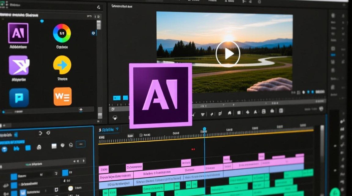The height and width of the screenshot is (196, 352).
Task: Open the blue P app icon
Action: pyautogui.click(x=19, y=97)
